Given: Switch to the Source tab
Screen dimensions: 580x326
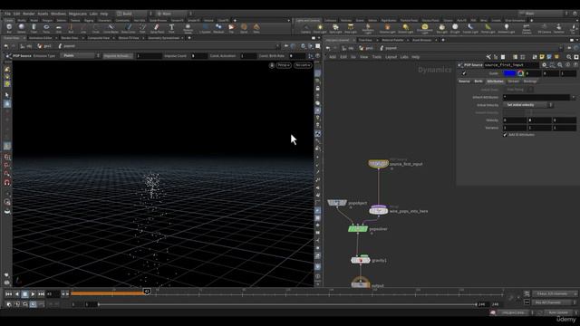Looking at the screenshot, I should (x=464, y=81).
